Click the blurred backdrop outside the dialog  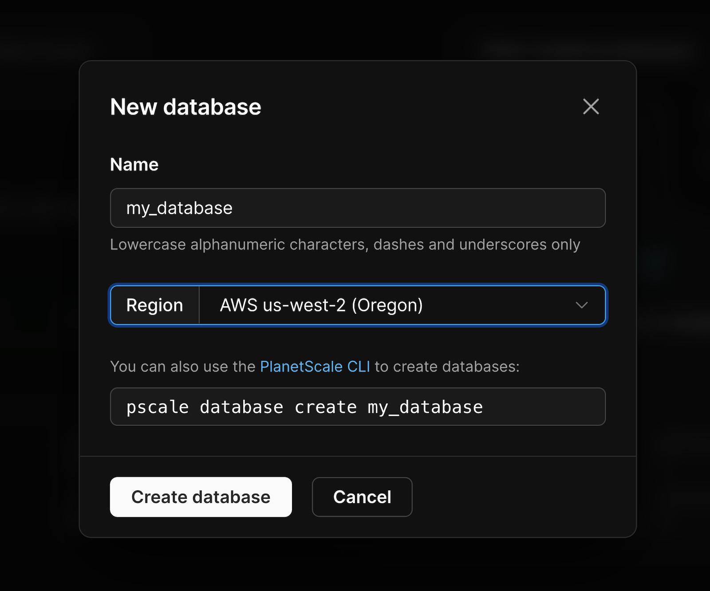40,311
